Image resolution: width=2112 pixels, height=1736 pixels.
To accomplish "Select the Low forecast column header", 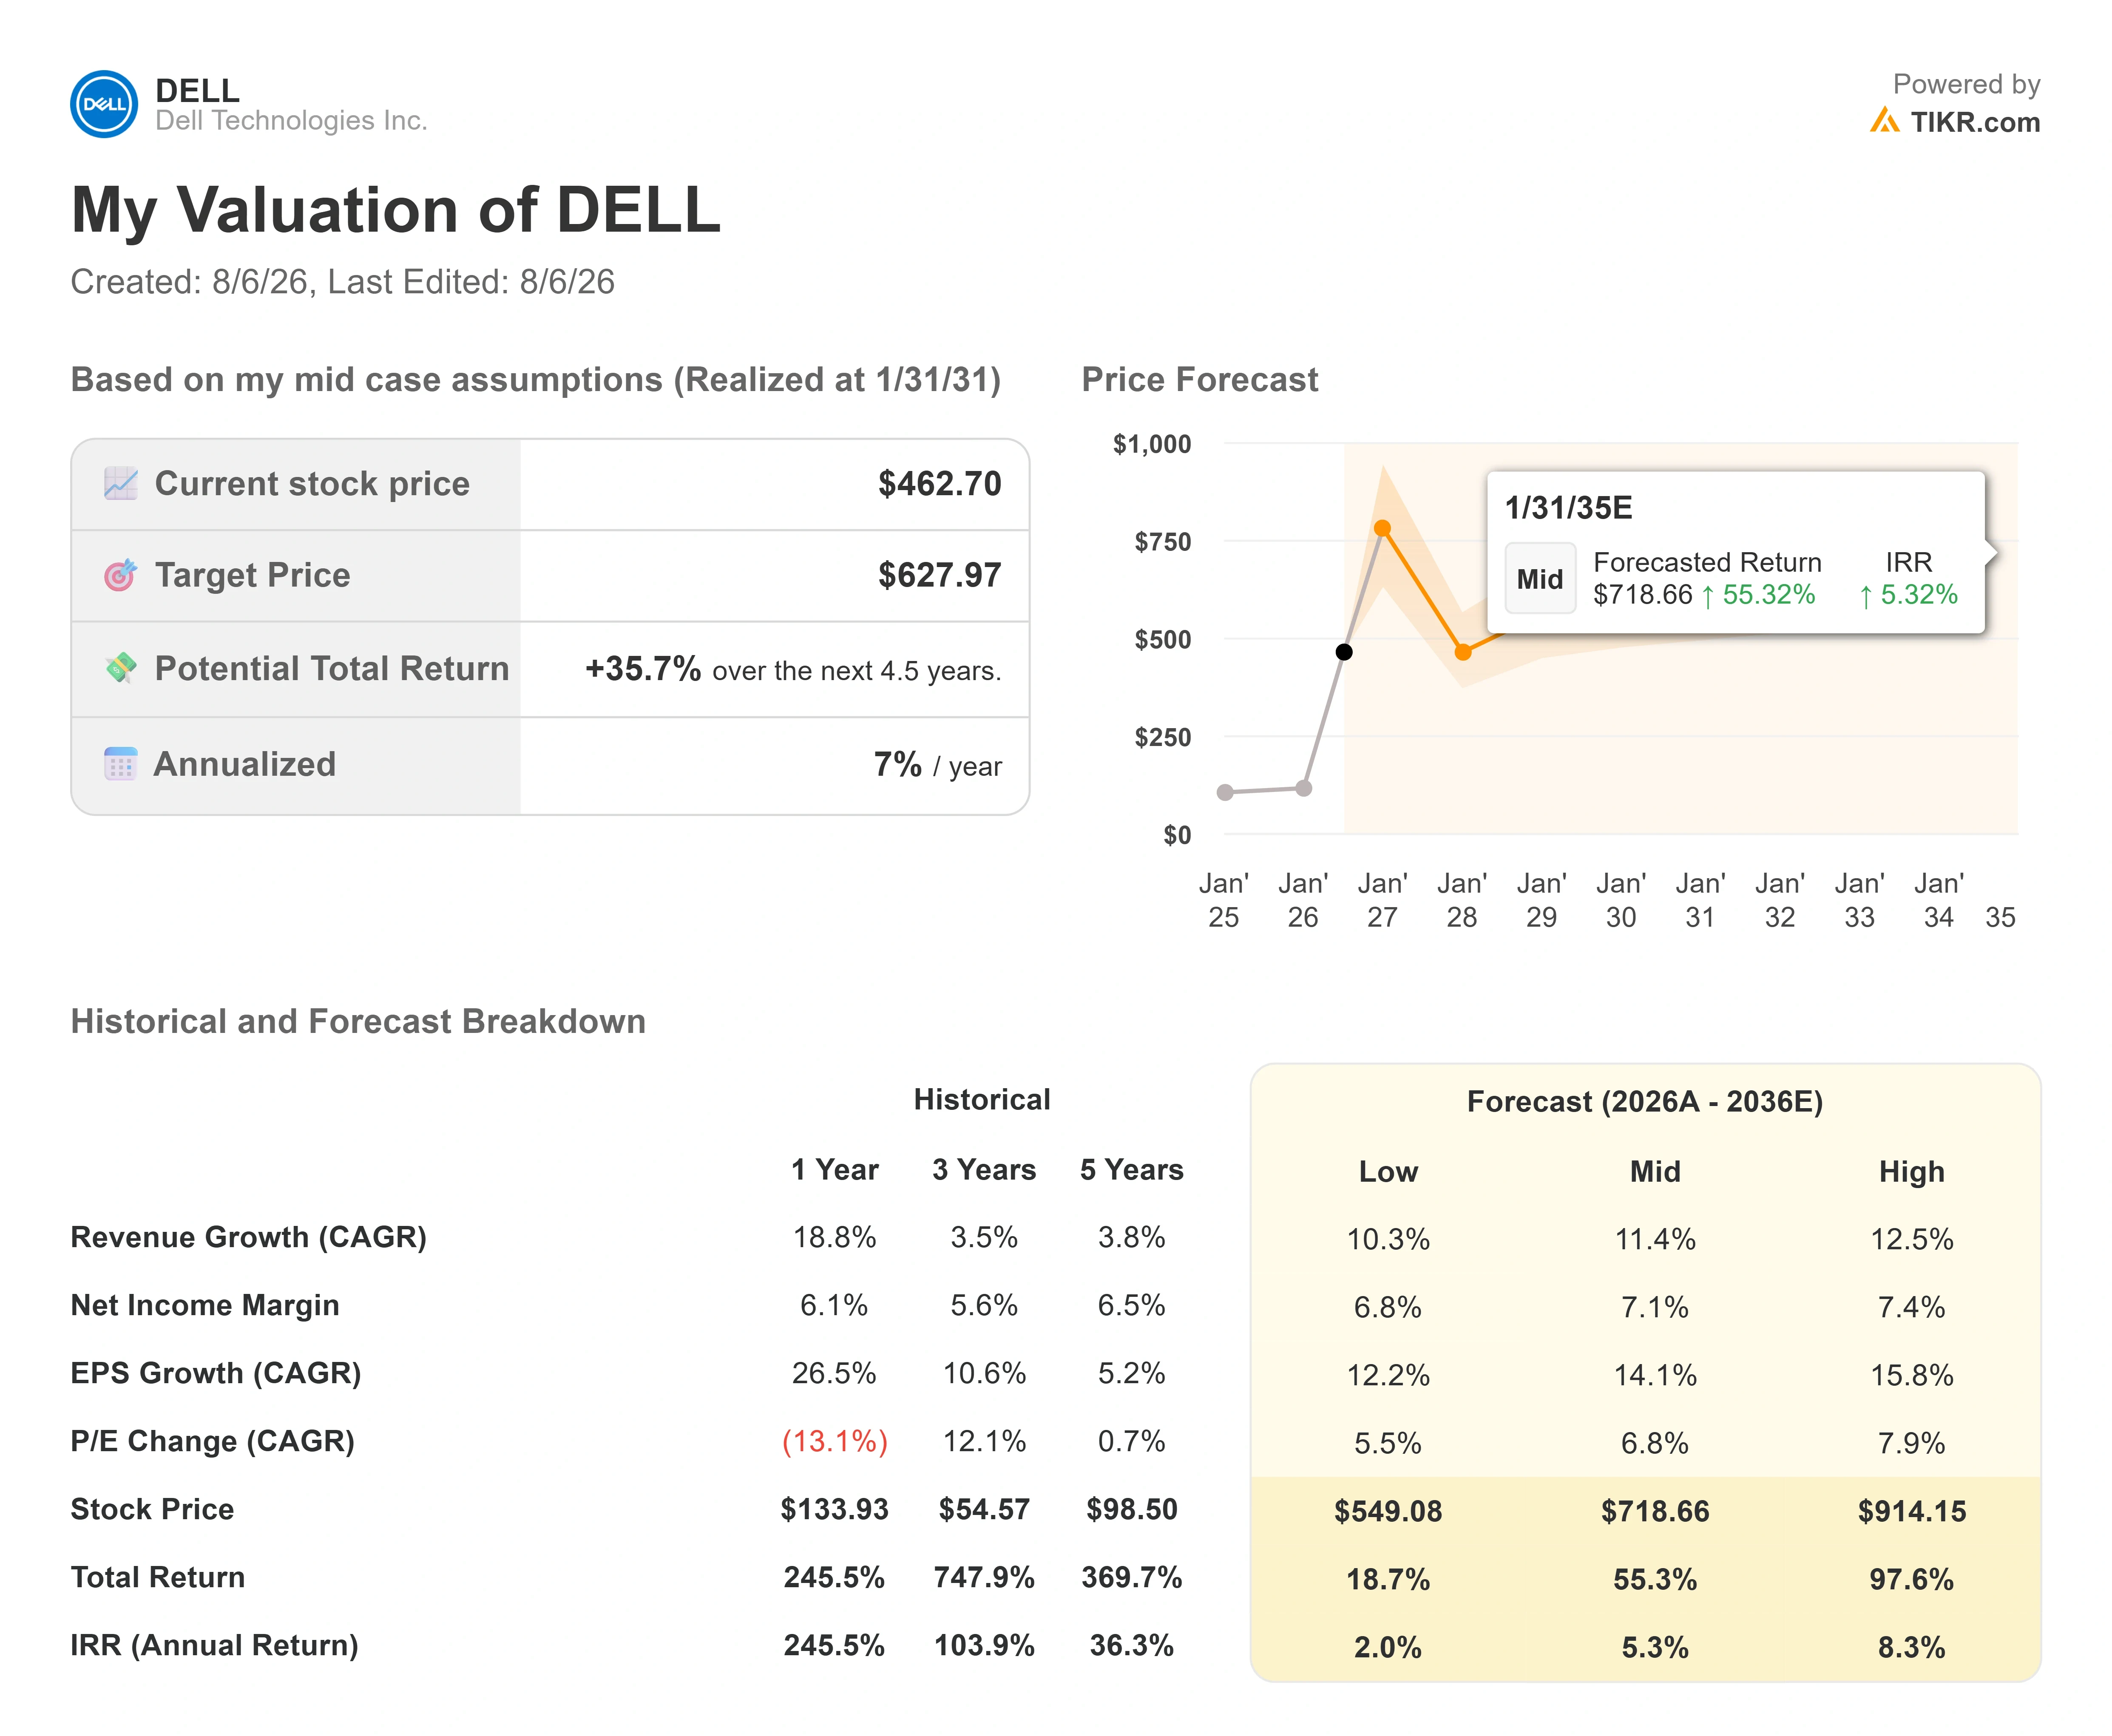I will (x=1388, y=1172).
